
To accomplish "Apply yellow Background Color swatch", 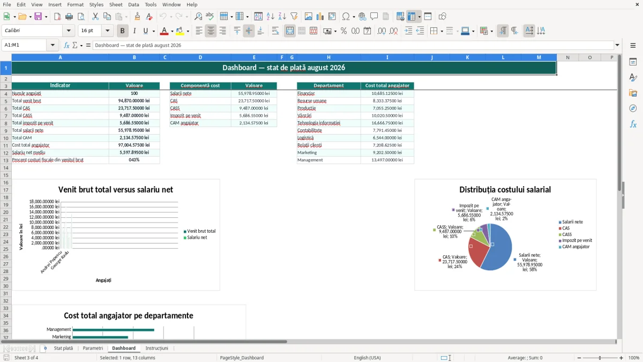I will (180, 31).
